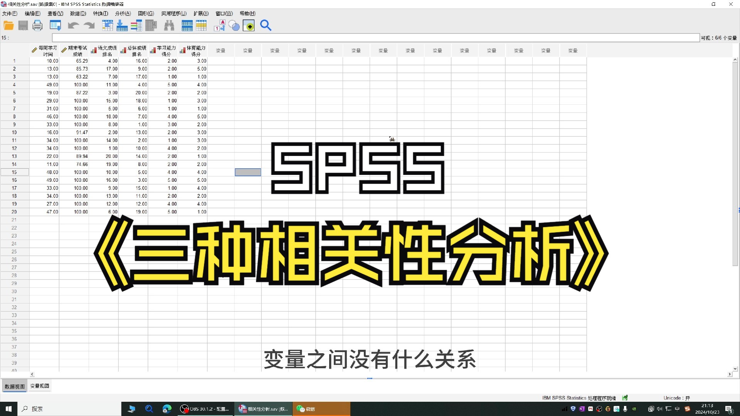Open the 文件(F) menu
The height and width of the screenshot is (416, 740).
10,13
